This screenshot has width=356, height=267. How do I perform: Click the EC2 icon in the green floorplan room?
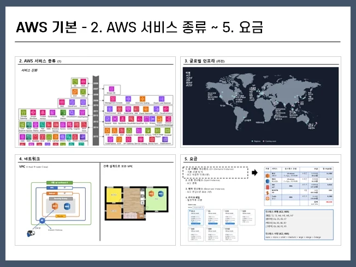point(151,194)
